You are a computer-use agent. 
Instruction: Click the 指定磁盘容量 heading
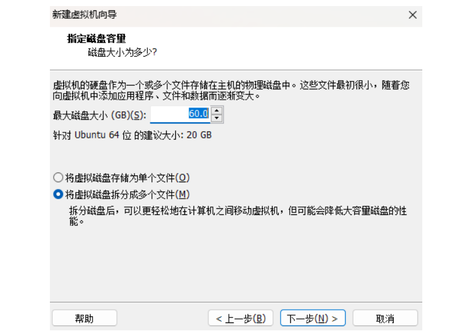click(96, 39)
